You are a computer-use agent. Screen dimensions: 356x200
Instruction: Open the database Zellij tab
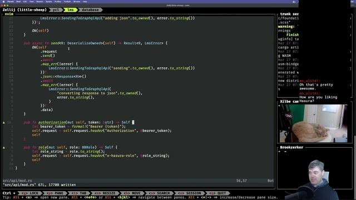[x=90, y=10]
